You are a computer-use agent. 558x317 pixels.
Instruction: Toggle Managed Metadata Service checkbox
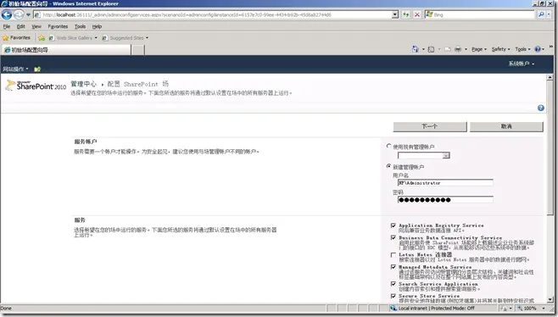[x=393, y=267]
